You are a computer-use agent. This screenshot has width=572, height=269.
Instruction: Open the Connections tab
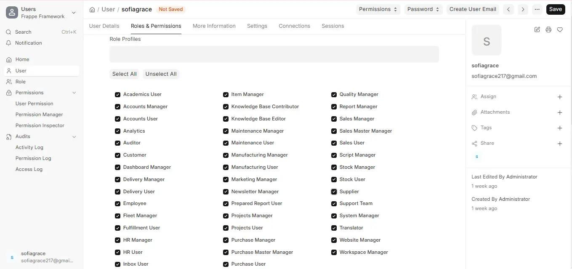click(295, 26)
